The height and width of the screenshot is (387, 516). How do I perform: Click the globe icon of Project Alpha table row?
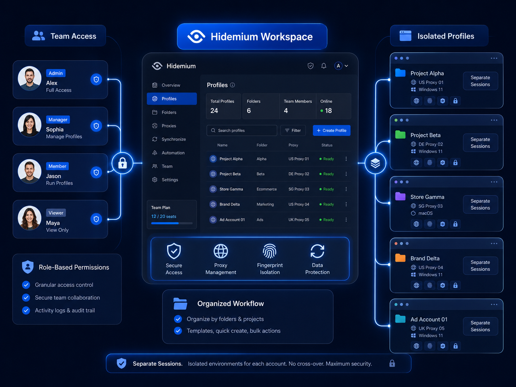coord(213,159)
